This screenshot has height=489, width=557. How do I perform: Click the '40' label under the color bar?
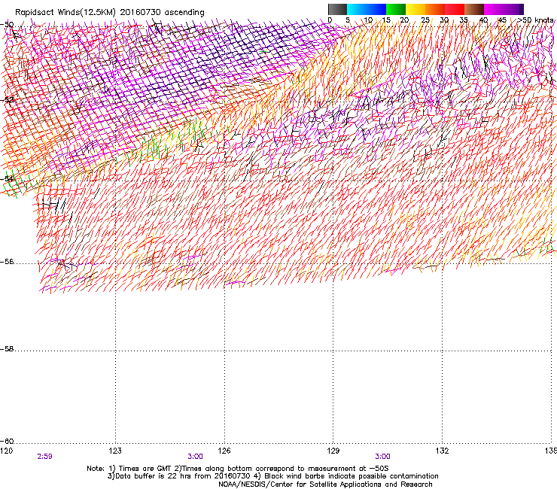[483, 20]
